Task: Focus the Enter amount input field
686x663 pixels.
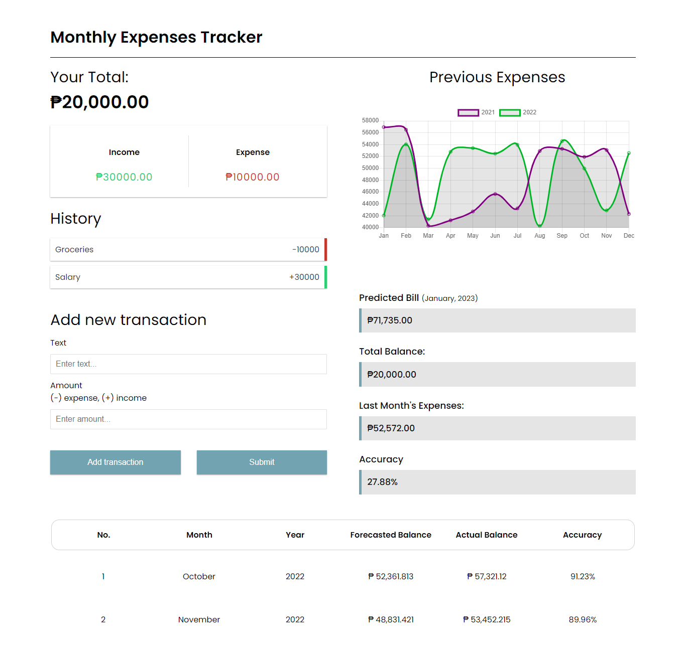Action: tap(188, 419)
